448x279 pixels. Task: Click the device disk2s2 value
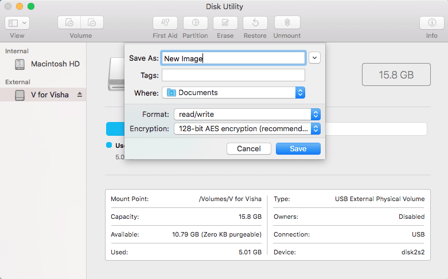tap(413, 252)
